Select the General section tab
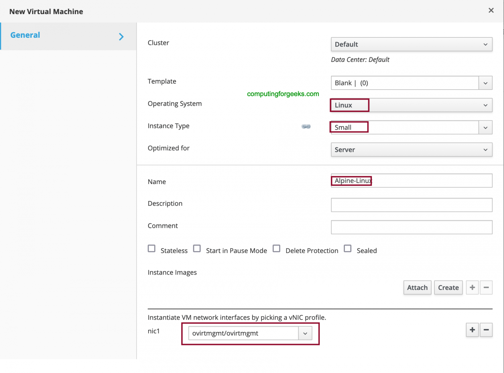Image resolution: width=504 pixels, height=373 pixels. [x=25, y=35]
